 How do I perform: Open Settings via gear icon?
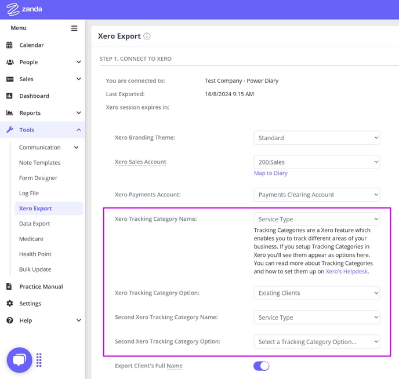(x=10, y=303)
